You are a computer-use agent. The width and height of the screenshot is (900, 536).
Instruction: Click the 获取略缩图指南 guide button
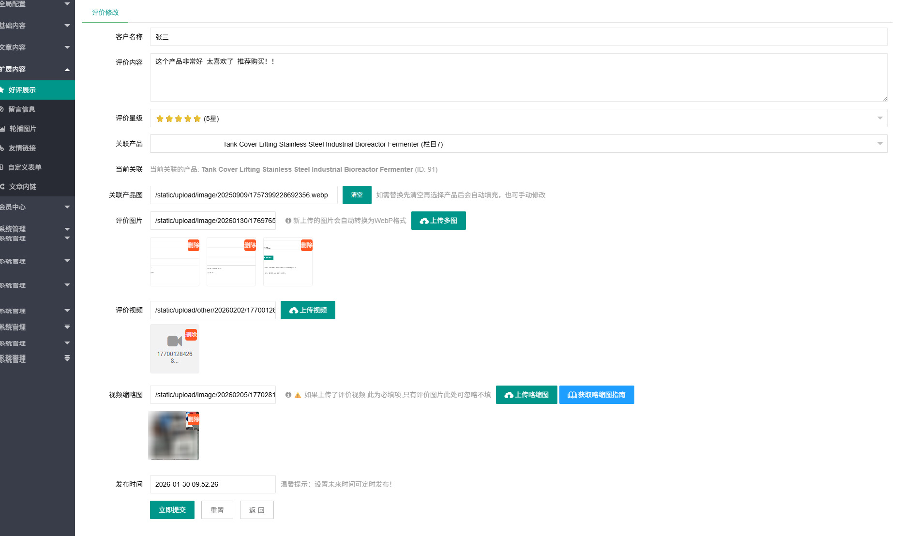[596, 395]
